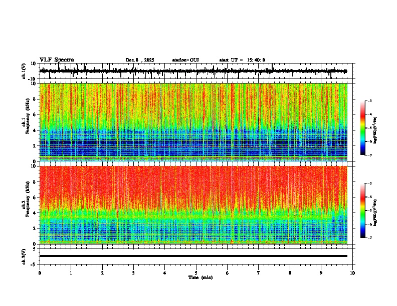The width and height of the screenshot is (397, 306).
Task: Click the ch.2 color scale log(PSD) label
Action: click(x=375, y=213)
